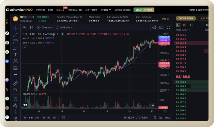Screen dimensions: 214x127
Task: Open the candlestick chart style selector
Action: 31,28
